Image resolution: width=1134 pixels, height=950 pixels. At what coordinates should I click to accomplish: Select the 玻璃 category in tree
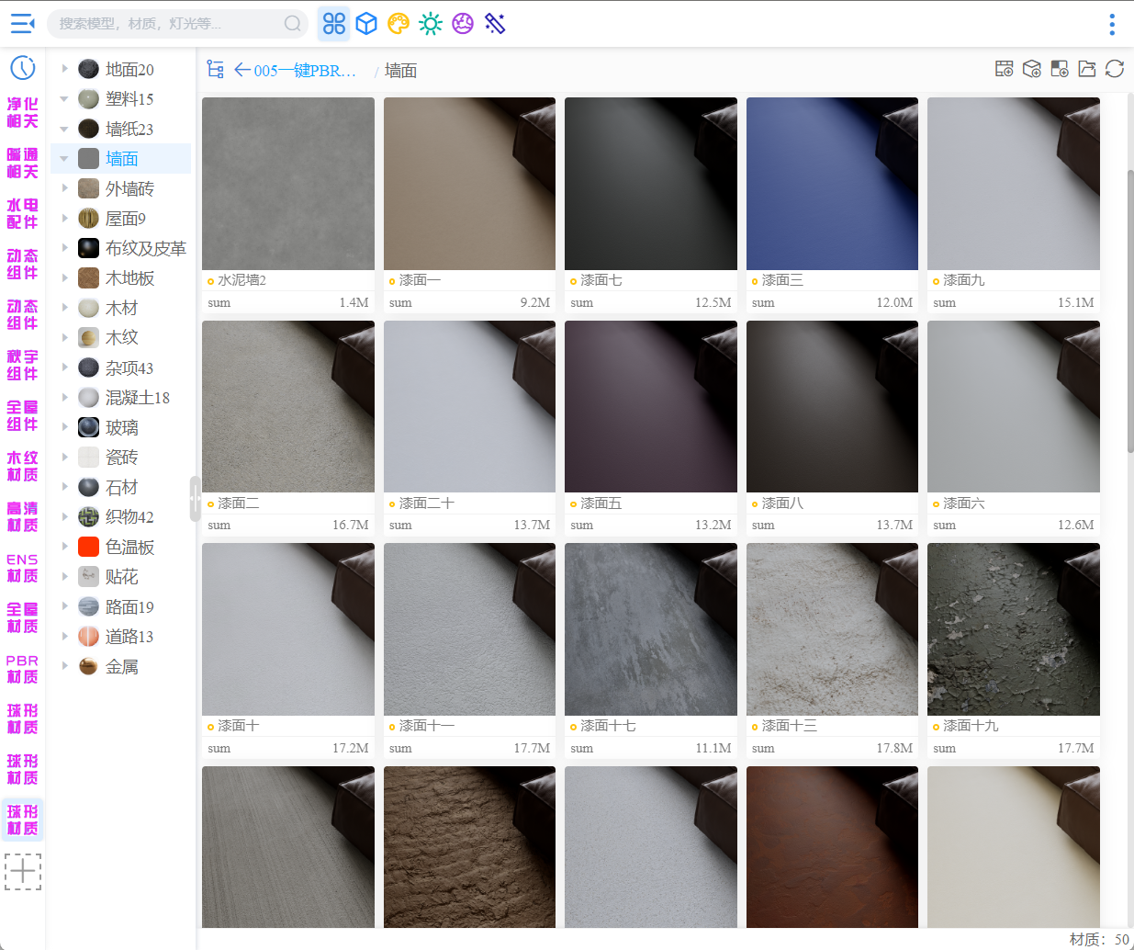[x=121, y=428]
